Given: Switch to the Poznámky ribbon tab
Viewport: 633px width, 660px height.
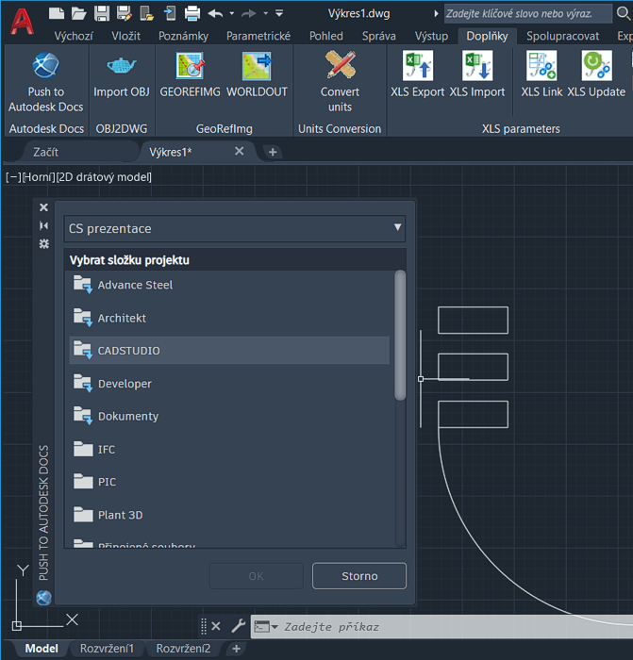Looking at the screenshot, I should (183, 36).
